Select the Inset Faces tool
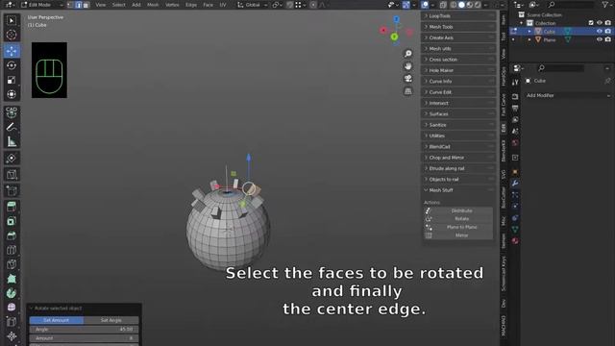The width and height of the screenshot is (615, 346). tap(12, 221)
